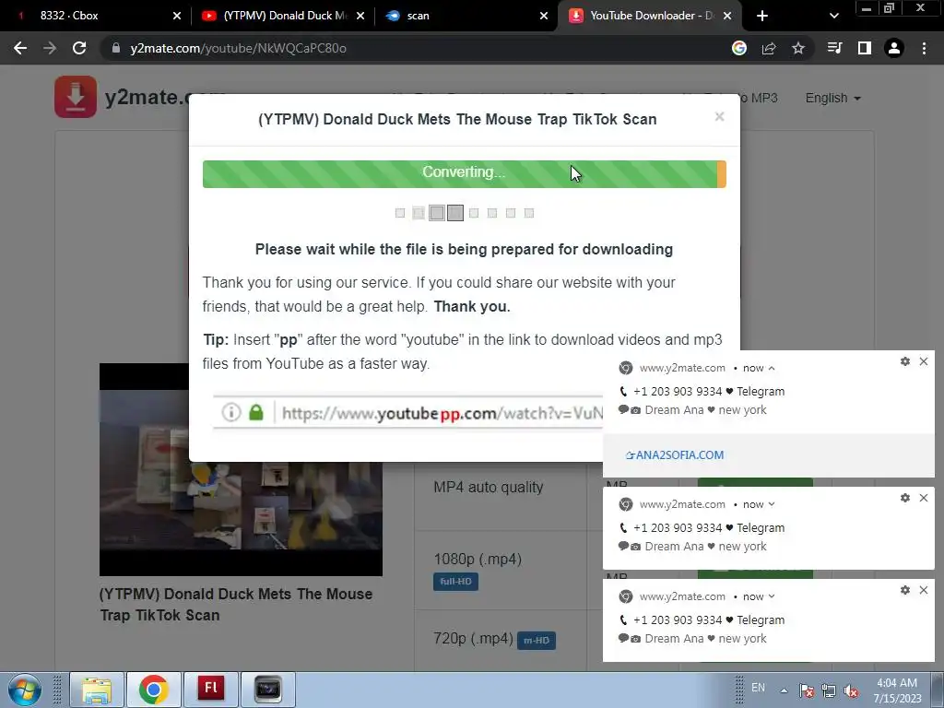Image resolution: width=944 pixels, height=708 pixels.
Task: Open the English language dropdown
Action: [x=832, y=98]
